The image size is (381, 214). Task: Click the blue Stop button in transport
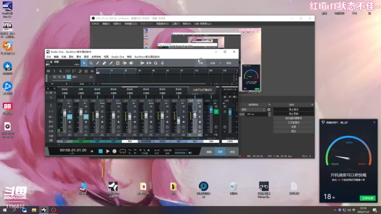click(100, 151)
